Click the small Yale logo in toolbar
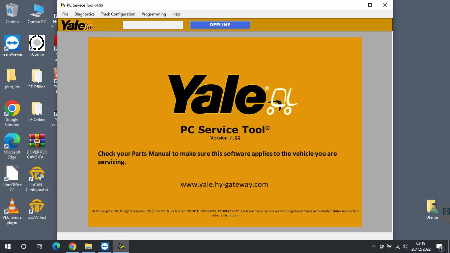This screenshot has width=450, height=253. (77, 25)
